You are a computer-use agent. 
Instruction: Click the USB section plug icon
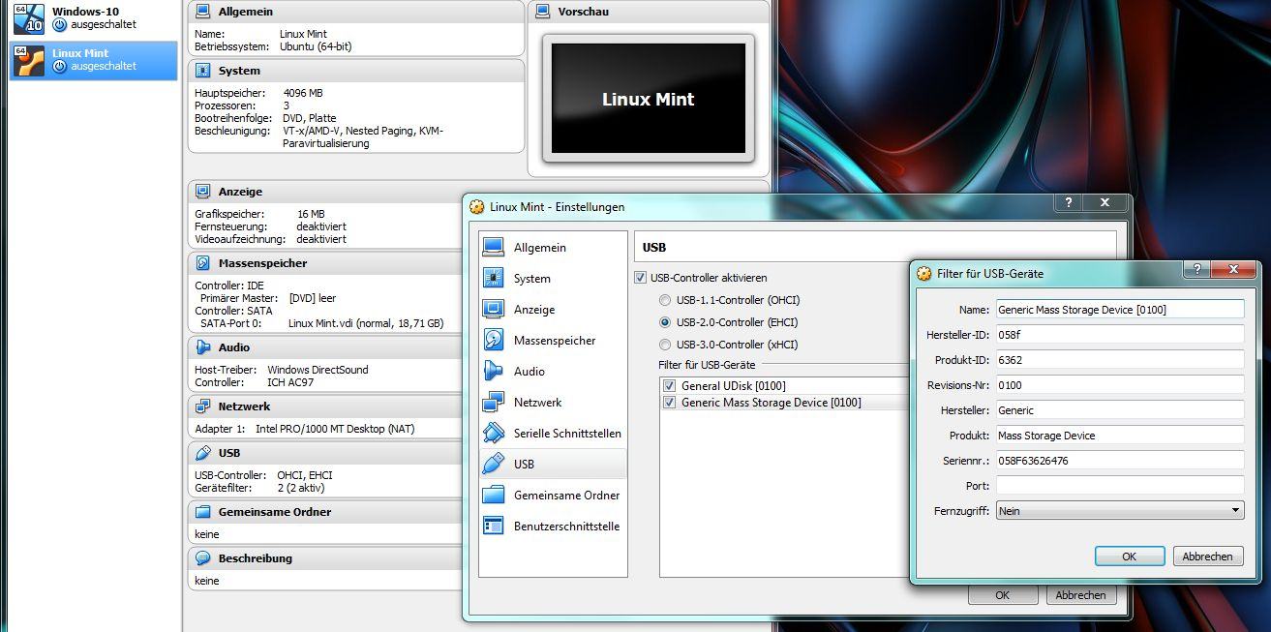click(202, 453)
